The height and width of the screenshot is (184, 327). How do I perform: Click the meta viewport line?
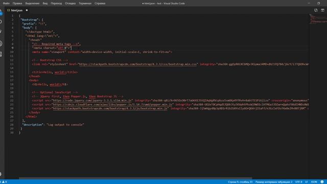point(102,52)
